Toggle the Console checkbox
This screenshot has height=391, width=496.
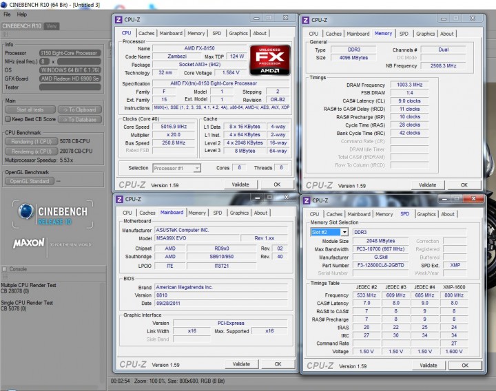click(4, 269)
